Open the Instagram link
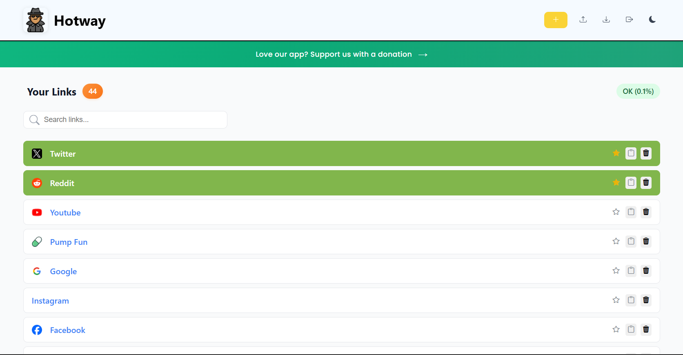 pyautogui.click(x=50, y=301)
